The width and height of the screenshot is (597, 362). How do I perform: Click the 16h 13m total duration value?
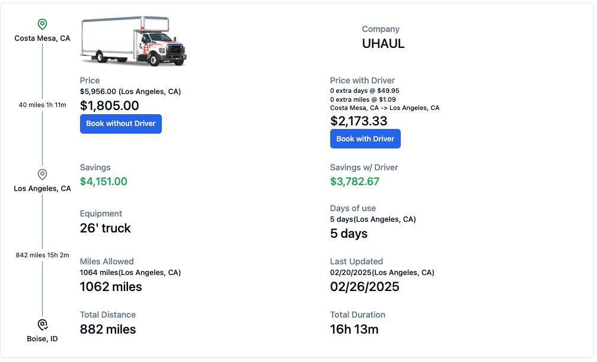pos(354,329)
